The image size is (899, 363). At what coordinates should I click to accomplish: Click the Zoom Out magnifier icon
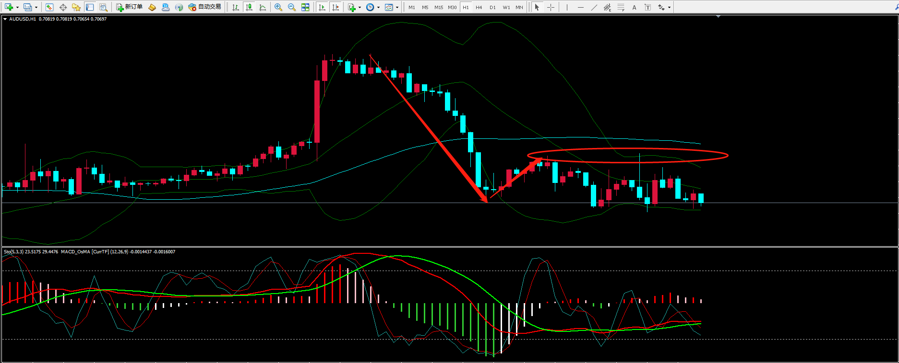[291, 7]
